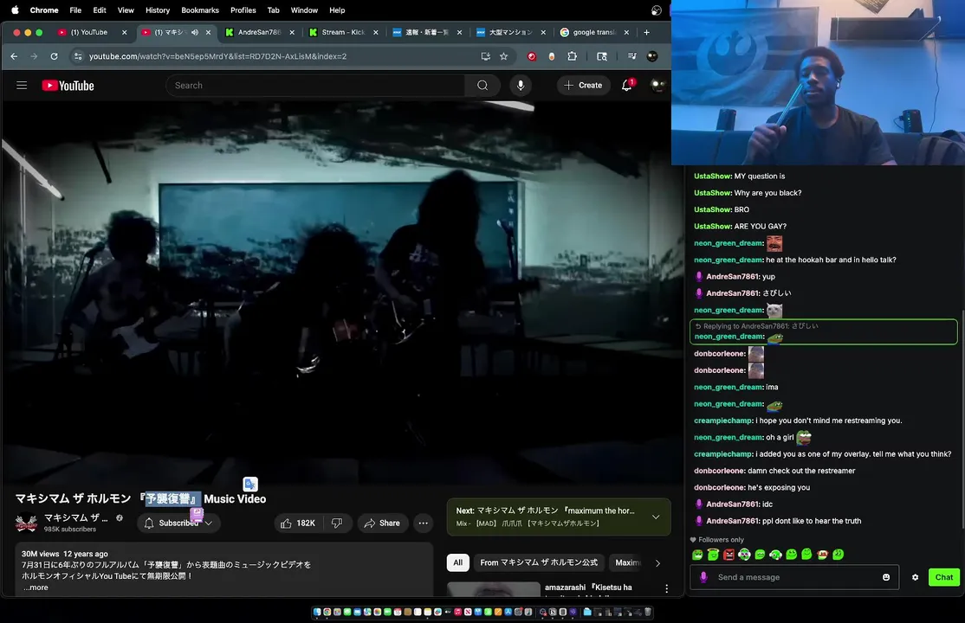The image size is (965, 623).
Task: Click the Google Translate popup icon above the title
Action: (x=249, y=484)
